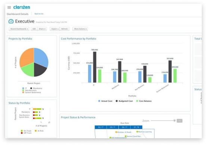
Task: Click the Clarizen logo
Action: (22, 7)
